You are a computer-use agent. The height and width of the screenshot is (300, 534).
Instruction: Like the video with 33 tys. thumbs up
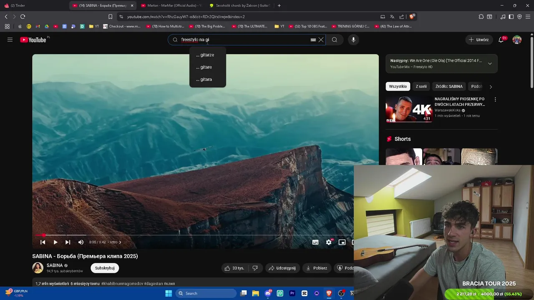(234, 268)
